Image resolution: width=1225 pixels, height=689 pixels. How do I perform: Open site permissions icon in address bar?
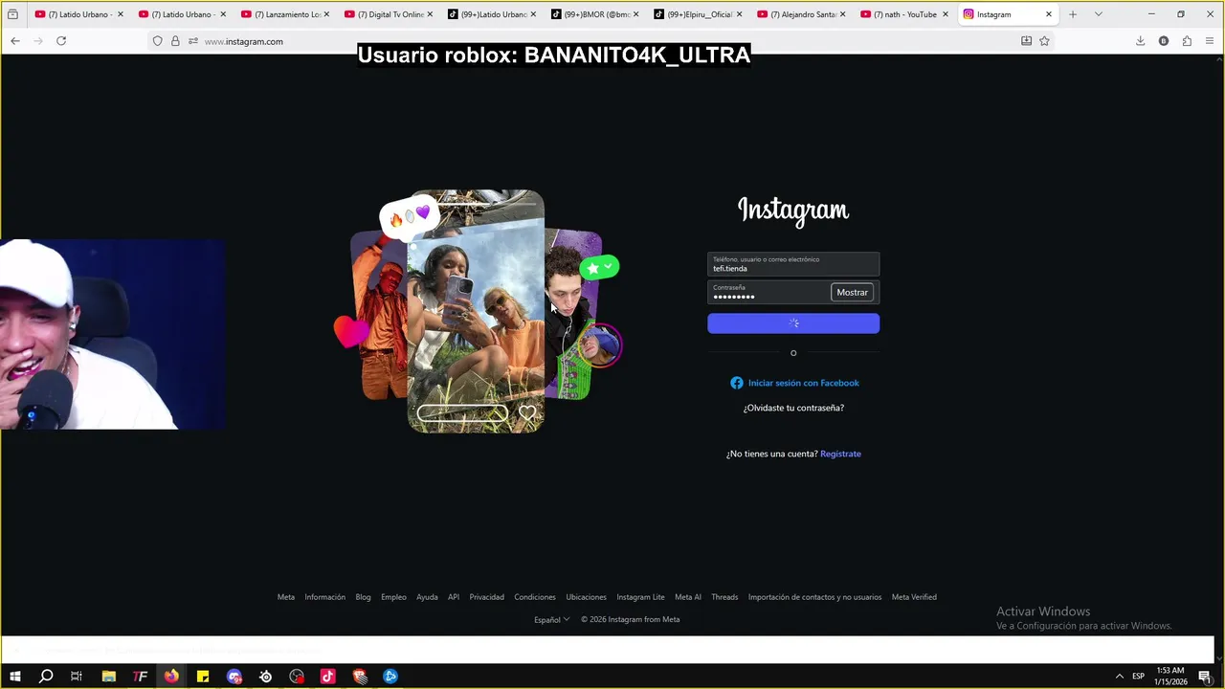193,41
